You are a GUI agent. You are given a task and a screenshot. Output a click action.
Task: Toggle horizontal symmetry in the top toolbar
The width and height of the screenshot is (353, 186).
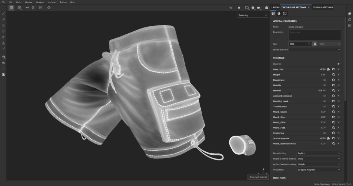27,8
